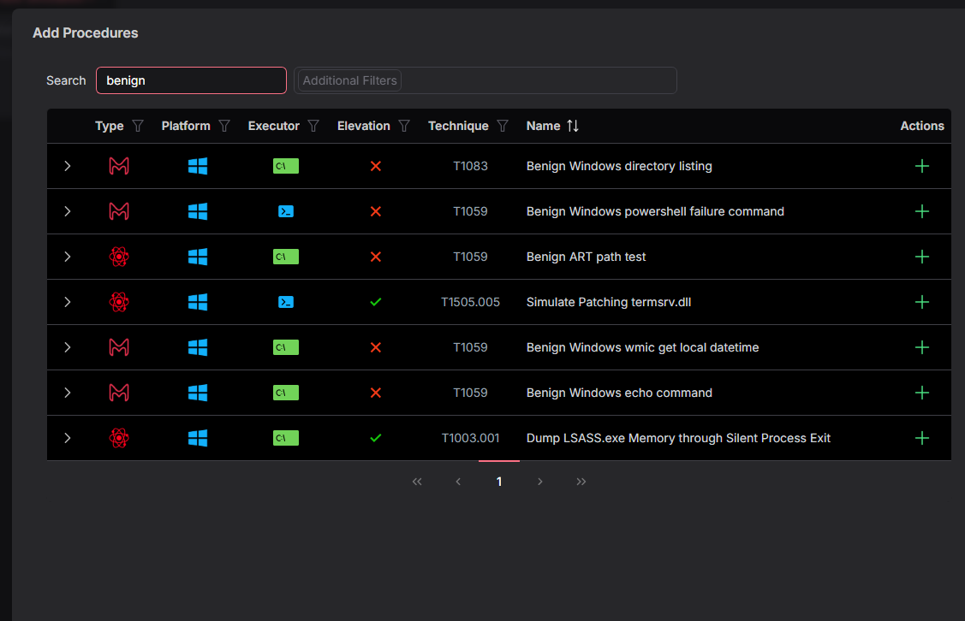965x621 pixels.
Task: Open the Executor column filter
Action: pyautogui.click(x=313, y=126)
